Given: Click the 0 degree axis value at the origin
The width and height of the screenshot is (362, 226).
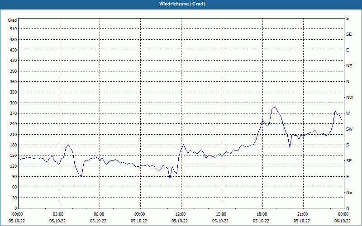Looking at the screenshot, I should (x=16, y=208).
